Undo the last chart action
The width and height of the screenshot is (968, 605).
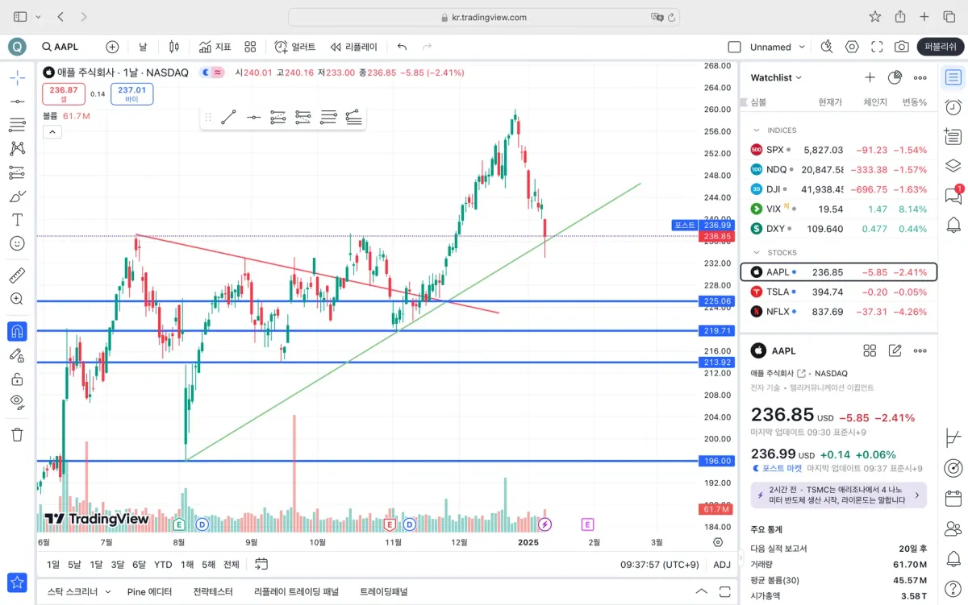[x=402, y=47]
